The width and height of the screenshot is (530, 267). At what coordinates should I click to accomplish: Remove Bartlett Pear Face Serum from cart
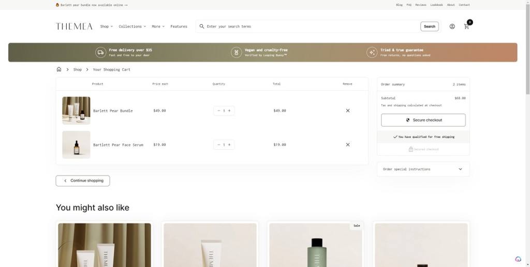348,145
